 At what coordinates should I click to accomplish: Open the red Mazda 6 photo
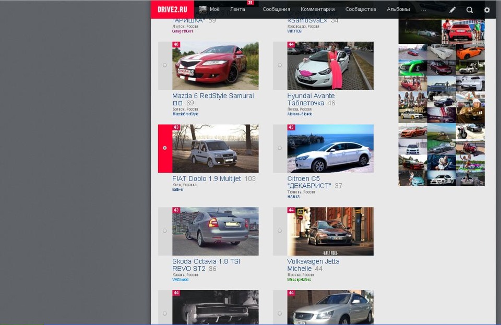(216, 66)
